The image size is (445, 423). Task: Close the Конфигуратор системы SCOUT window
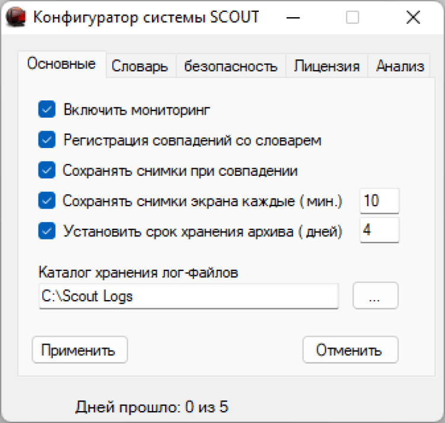pyautogui.click(x=413, y=18)
